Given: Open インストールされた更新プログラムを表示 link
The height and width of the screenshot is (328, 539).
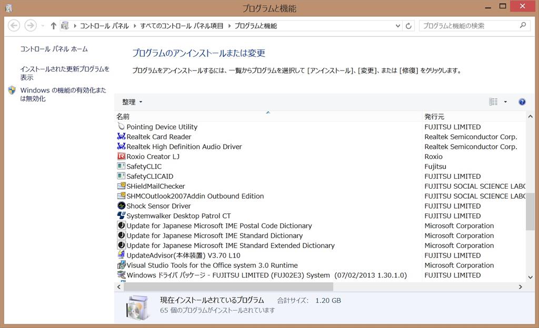Looking at the screenshot, I should [x=65, y=73].
